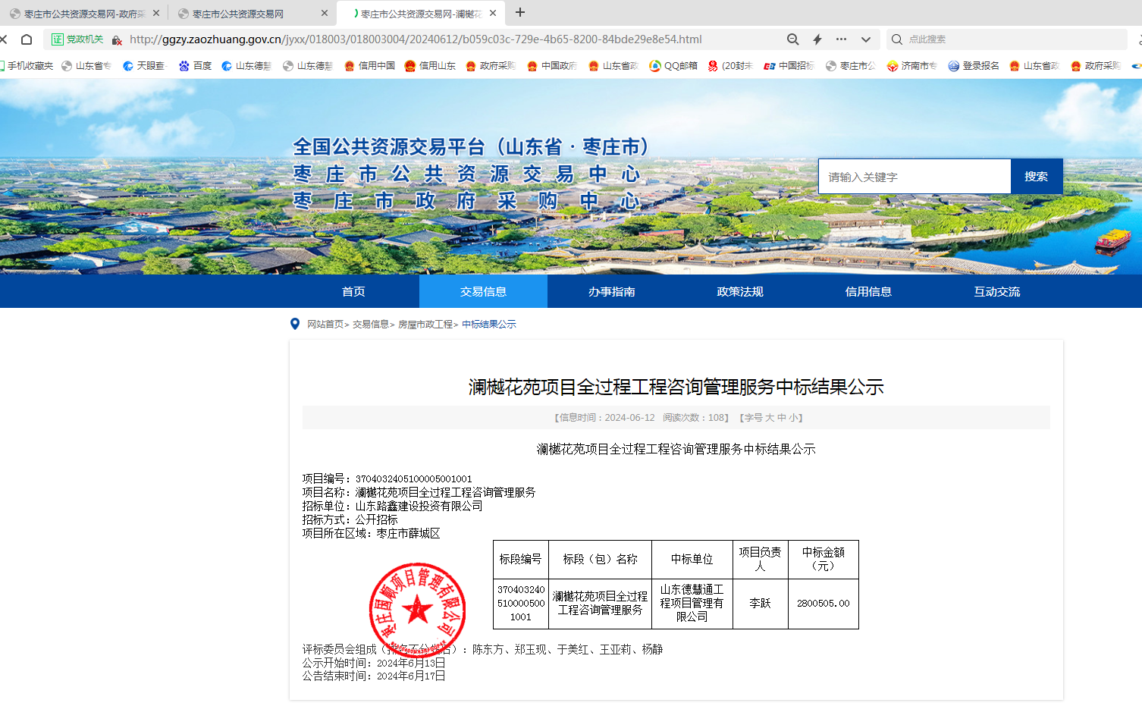Set font size to 大 (large)
This screenshot has width=1142, height=706.
click(770, 418)
